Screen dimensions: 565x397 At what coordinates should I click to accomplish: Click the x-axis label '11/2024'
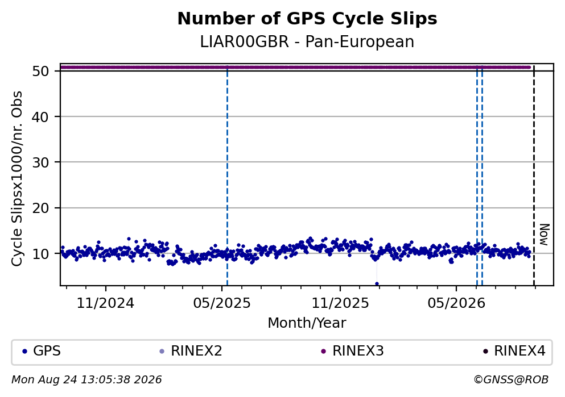point(105,303)
